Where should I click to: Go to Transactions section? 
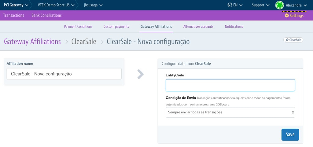click(x=13, y=15)
